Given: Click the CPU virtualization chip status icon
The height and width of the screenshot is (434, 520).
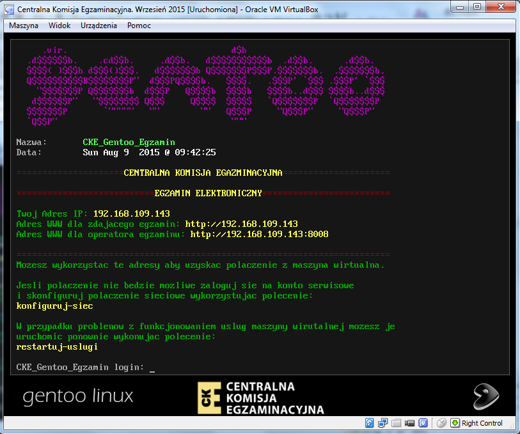Looking at the screenshot, I should click(423, 423).
